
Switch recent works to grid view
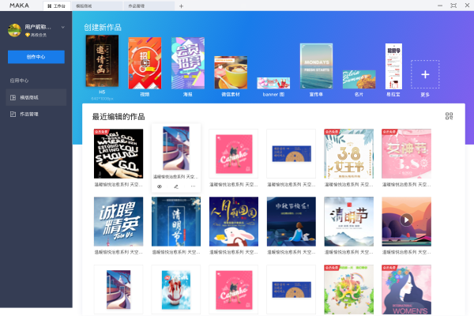coord(450,116)
